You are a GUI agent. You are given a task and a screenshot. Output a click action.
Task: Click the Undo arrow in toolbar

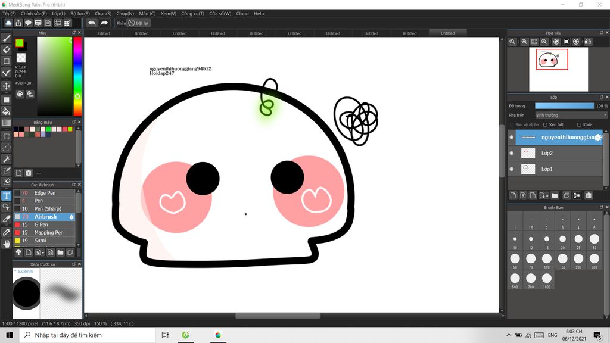[x=92, y=23]
